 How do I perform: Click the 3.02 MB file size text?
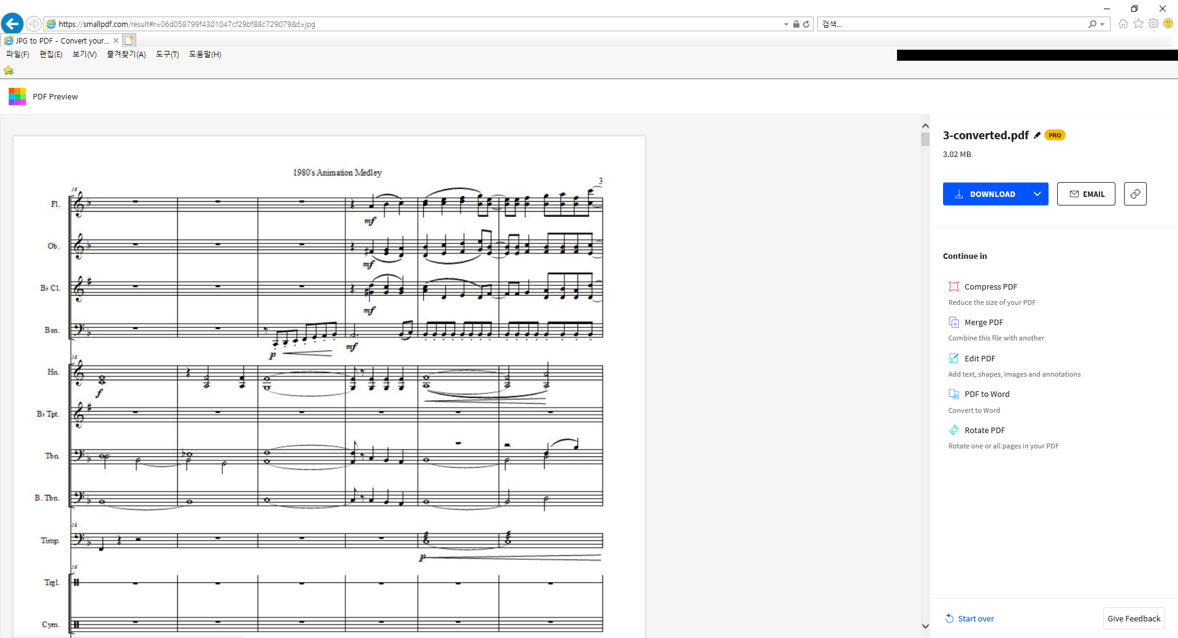pos(957,154)
